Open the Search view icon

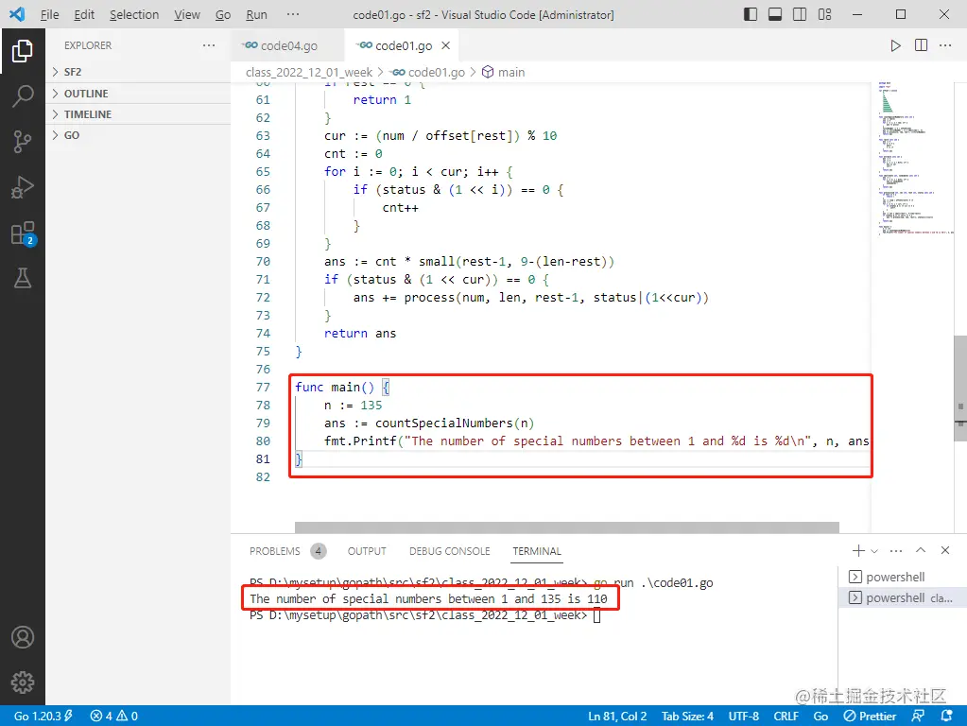click(22, 96)
